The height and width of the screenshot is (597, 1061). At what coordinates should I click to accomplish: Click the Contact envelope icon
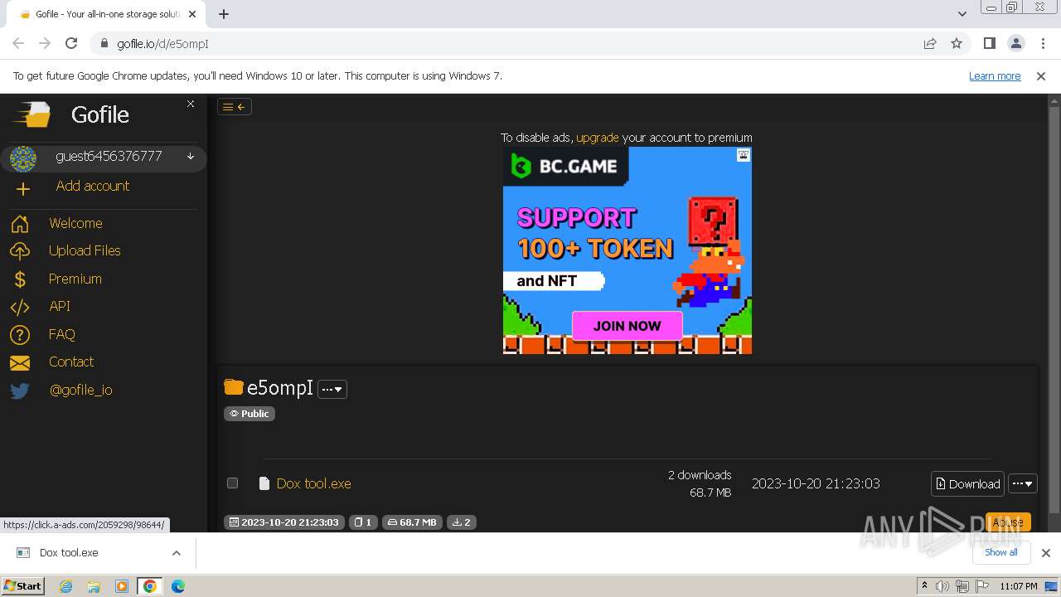tap(20, 362)
